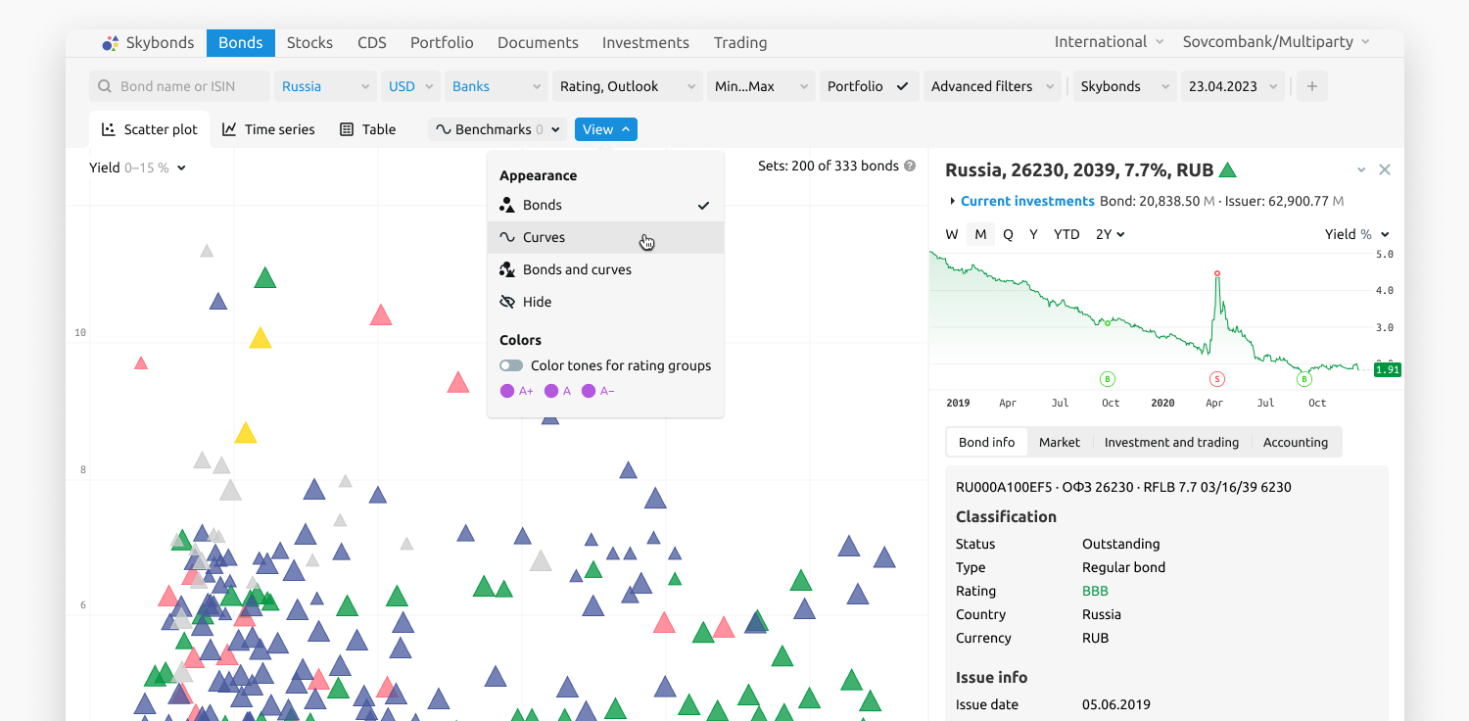1469x721 pixels.
Task: Open the CDS tab
Action: click(372, 43)
